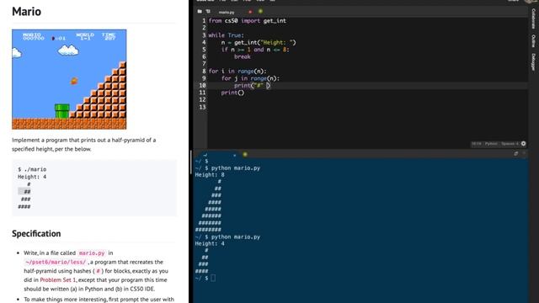The height and width of the screenshot is (303, 539).
Task: Click the get_int("Height: ") code line
Action: pos(259,43)
